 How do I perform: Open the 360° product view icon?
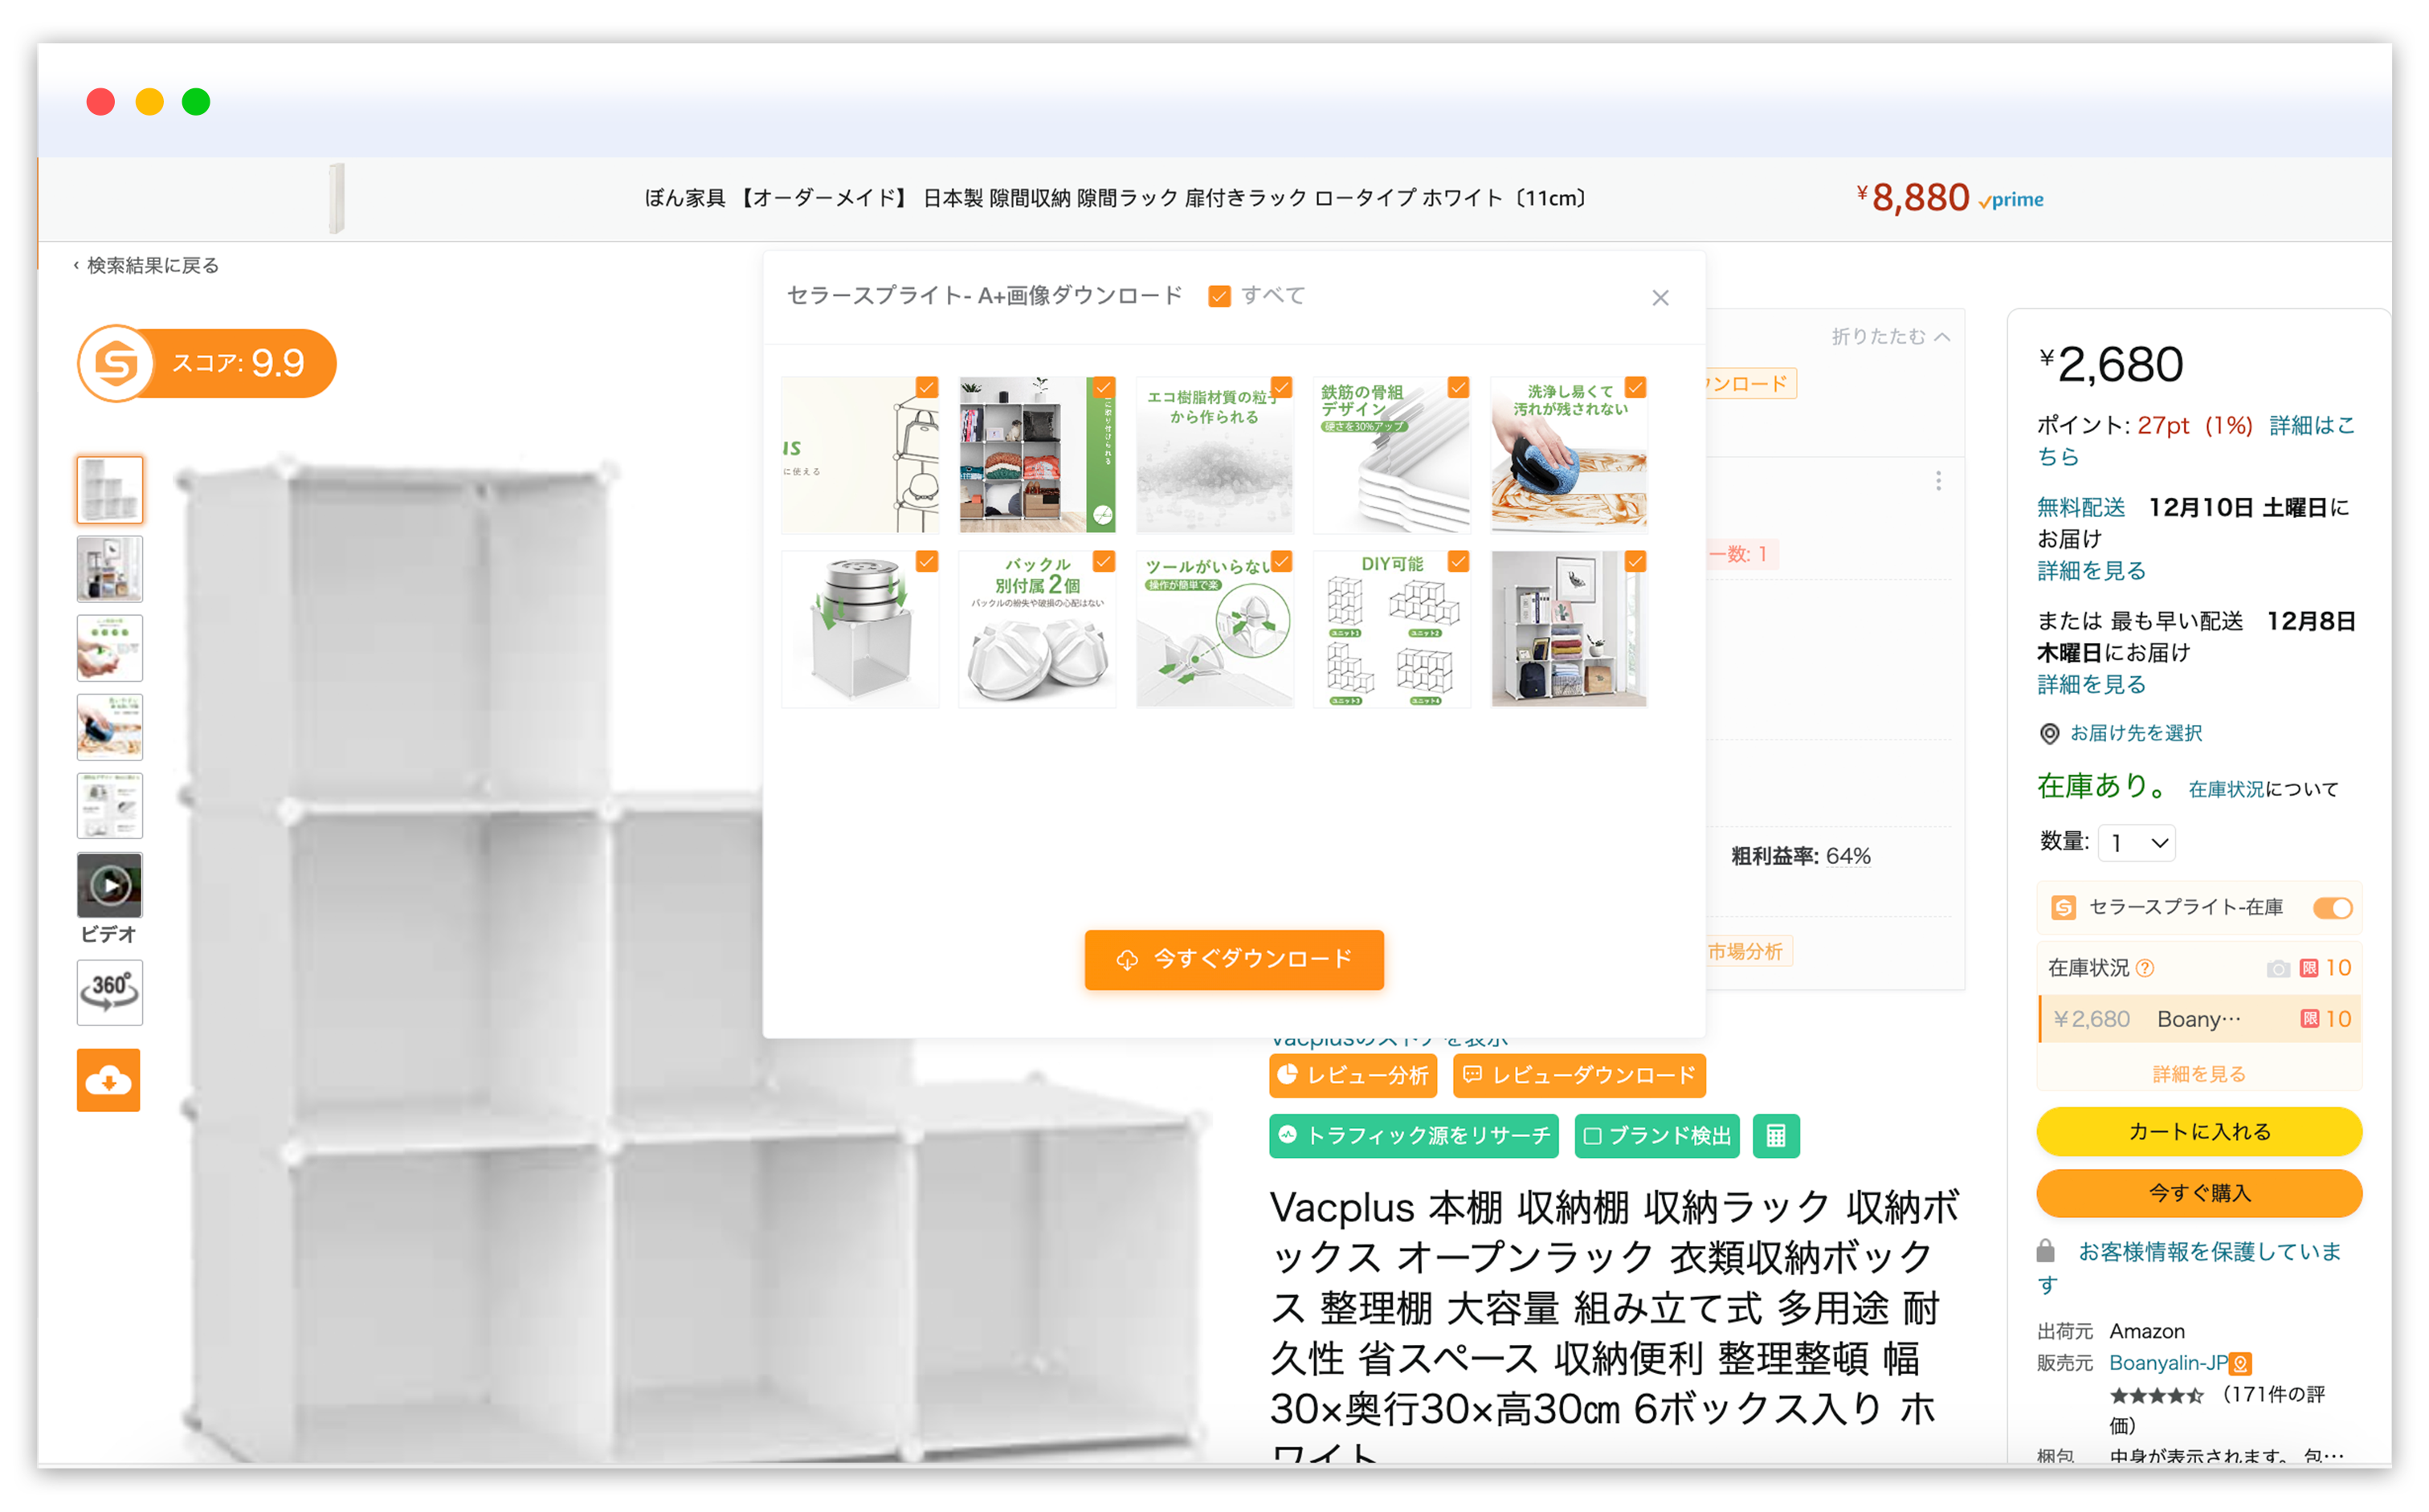tap(110, 991)
